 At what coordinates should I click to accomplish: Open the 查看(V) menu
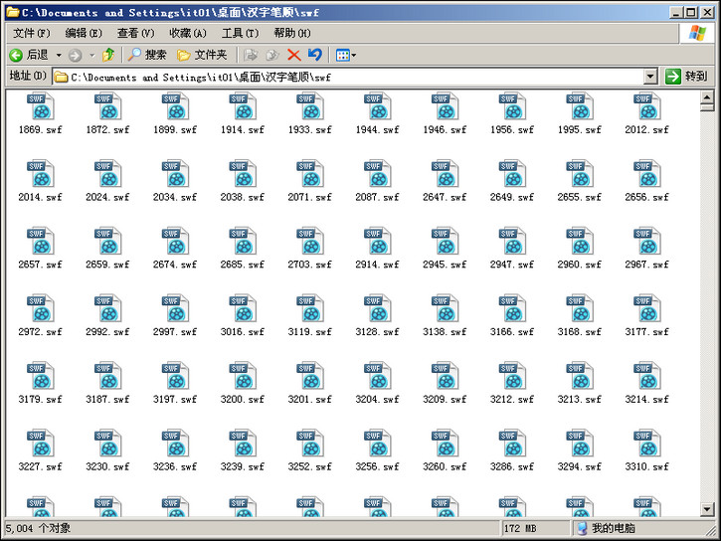tap(135, 33)
